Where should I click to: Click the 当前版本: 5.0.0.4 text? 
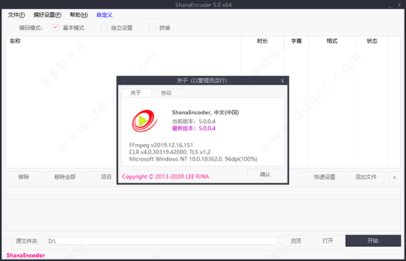coord(194,121)
